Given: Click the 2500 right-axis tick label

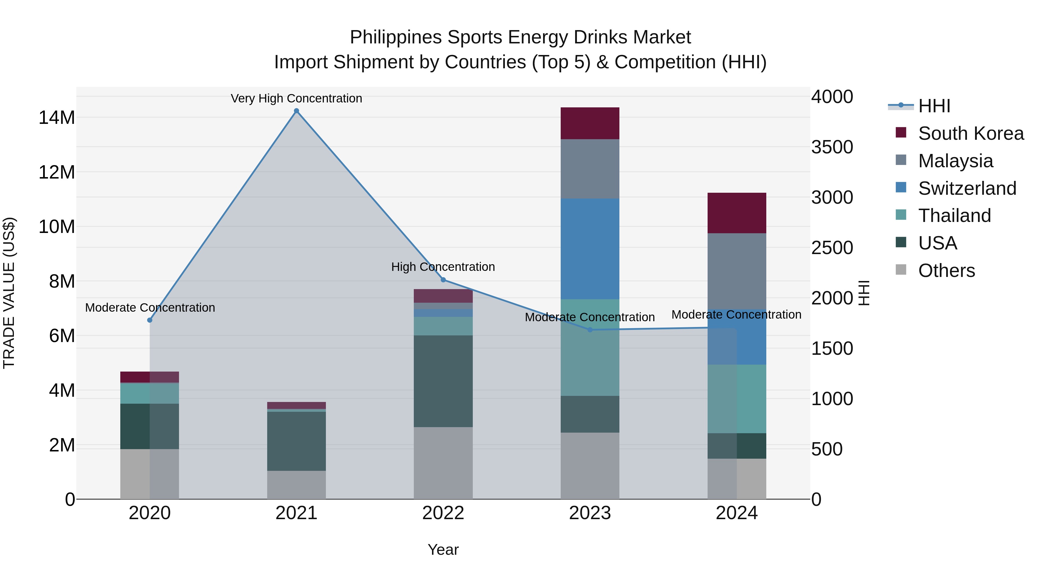Looking at the screenshot, I should [x=832, y=247].
